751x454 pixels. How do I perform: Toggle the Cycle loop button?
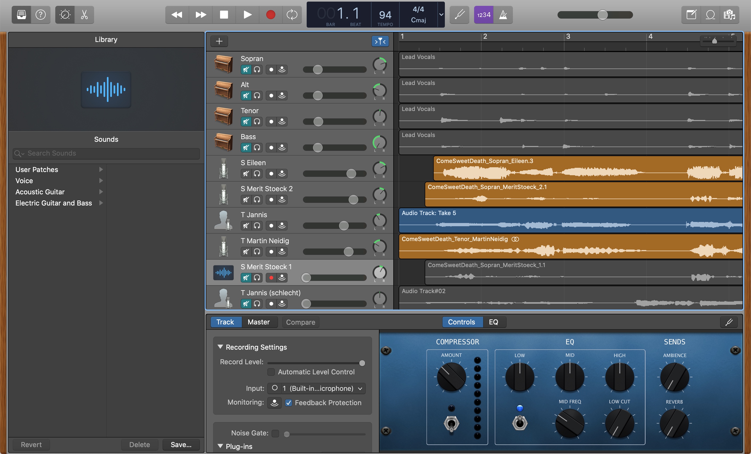click(x=292, y=15)
